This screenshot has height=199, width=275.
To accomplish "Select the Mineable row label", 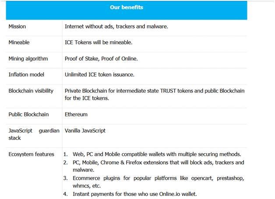I will pos(19,42).
